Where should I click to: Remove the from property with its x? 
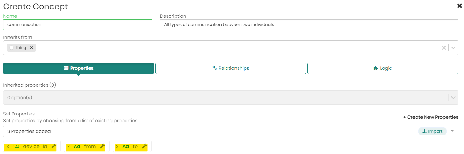[x=68, y=147]
